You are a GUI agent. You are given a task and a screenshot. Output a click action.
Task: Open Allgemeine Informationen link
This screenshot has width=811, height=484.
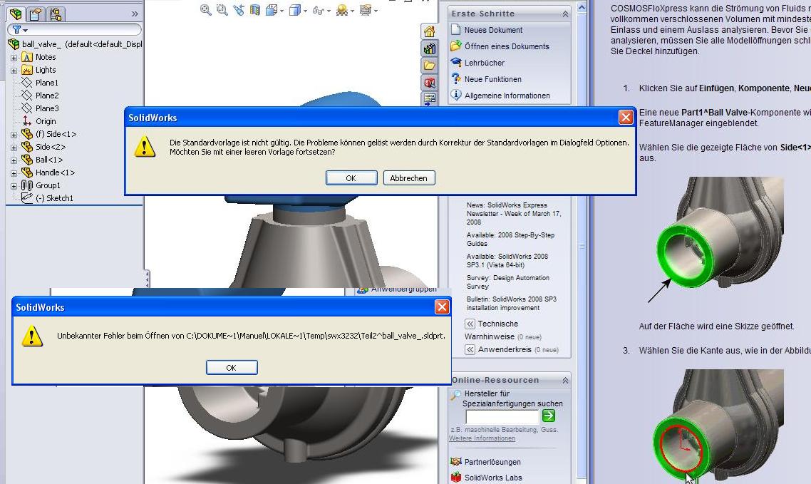click(x=507, y=96)
